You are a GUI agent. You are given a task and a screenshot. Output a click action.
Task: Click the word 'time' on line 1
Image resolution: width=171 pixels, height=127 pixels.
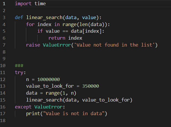[40, 4]
